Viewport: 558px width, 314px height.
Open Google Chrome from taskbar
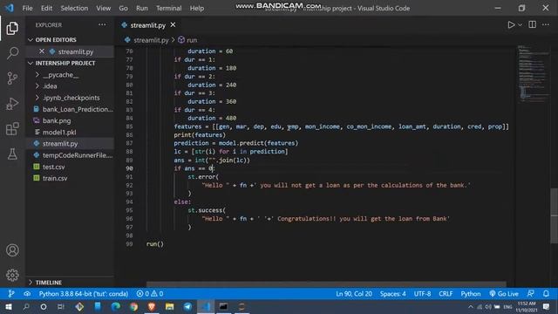coord(133,306)
